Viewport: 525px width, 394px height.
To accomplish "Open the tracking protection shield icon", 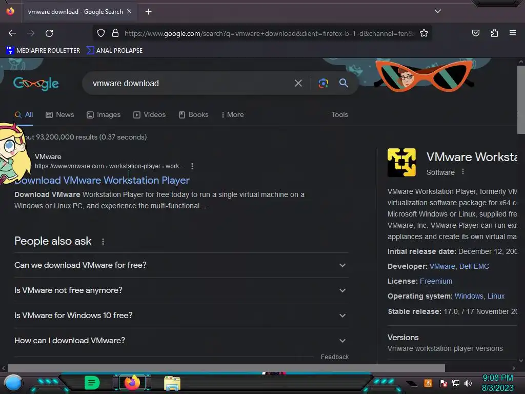I will (x=101, y=33).
